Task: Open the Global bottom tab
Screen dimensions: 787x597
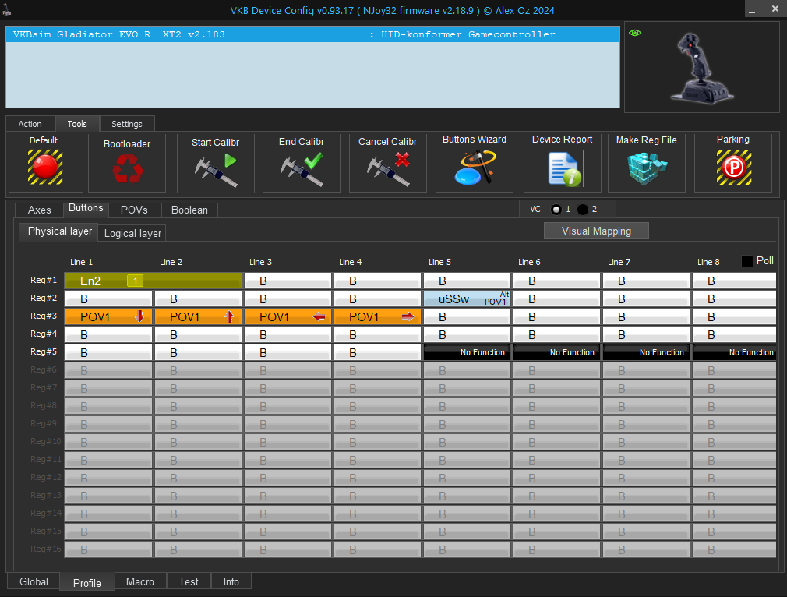Action: pos(34,581)
